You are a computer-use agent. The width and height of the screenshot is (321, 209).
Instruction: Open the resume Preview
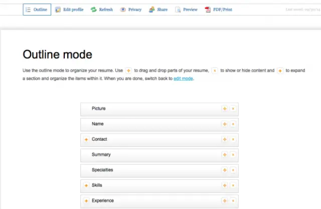point(178,10)
